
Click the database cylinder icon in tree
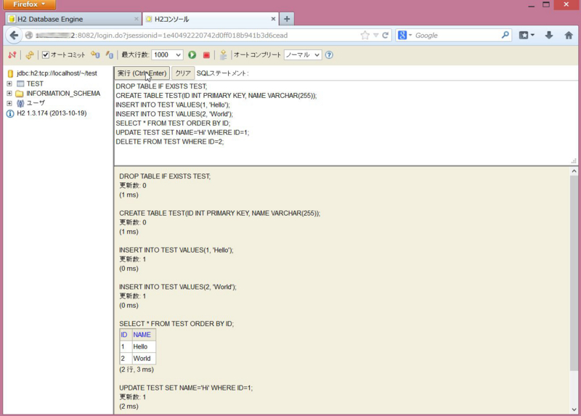click(x=10, y=73)
